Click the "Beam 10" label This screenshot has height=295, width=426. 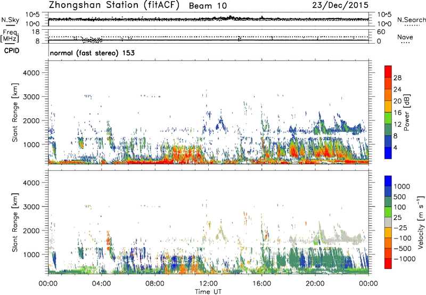point(208,6)
